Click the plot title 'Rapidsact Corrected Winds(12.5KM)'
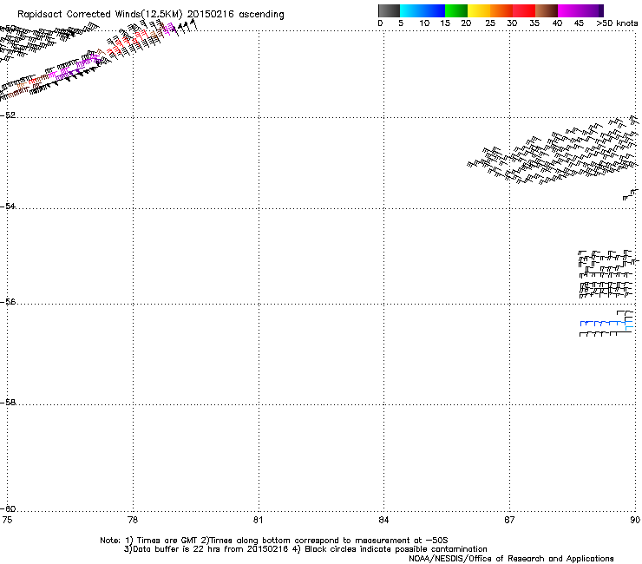The image size is (642, 564). 100,15
